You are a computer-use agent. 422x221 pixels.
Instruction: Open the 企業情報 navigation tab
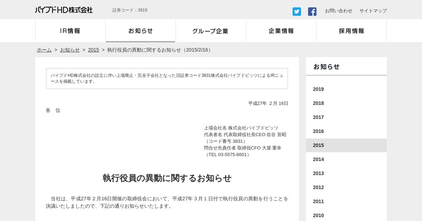coord(281,31)
